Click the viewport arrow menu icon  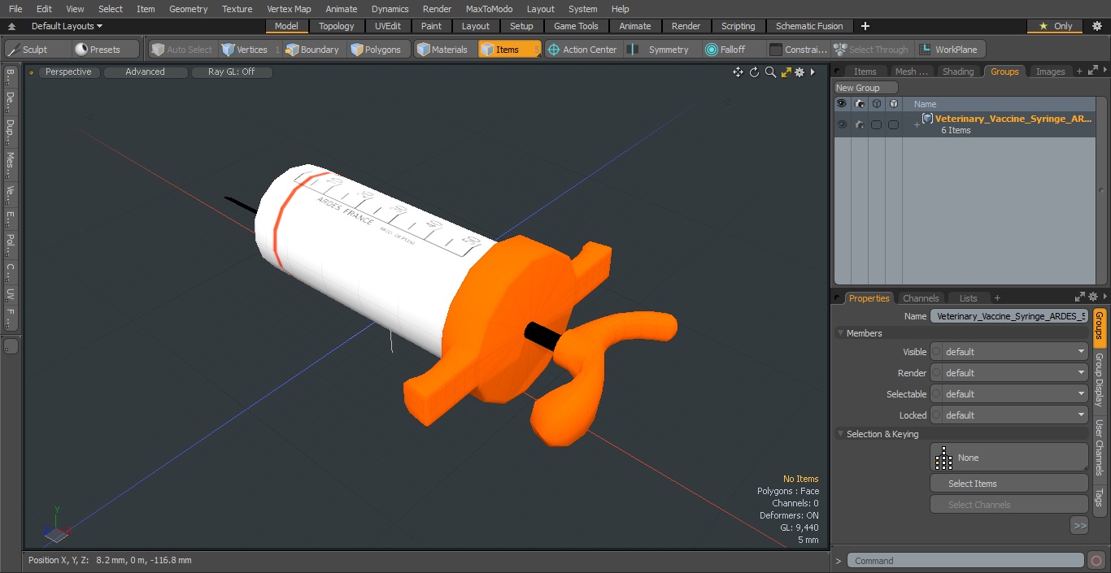point(813,72)
